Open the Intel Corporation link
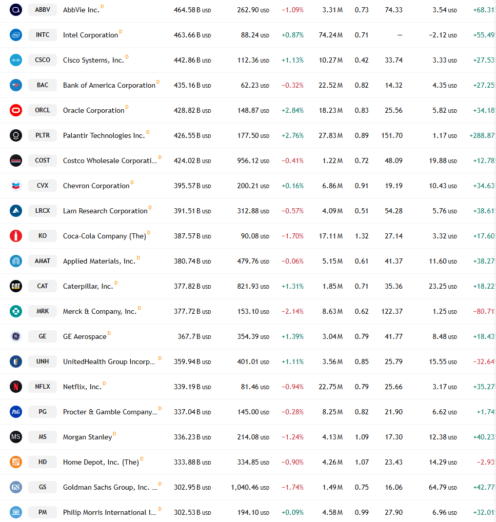The image size is (496, 522). coord(91,35)
